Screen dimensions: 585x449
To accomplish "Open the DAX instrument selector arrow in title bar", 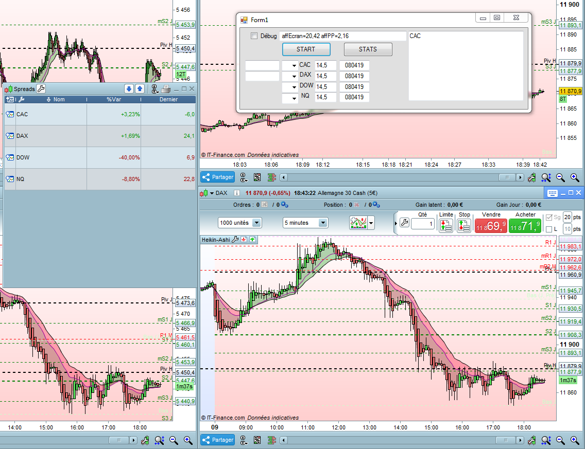I will pyautogui.click(x=212, y=193).
